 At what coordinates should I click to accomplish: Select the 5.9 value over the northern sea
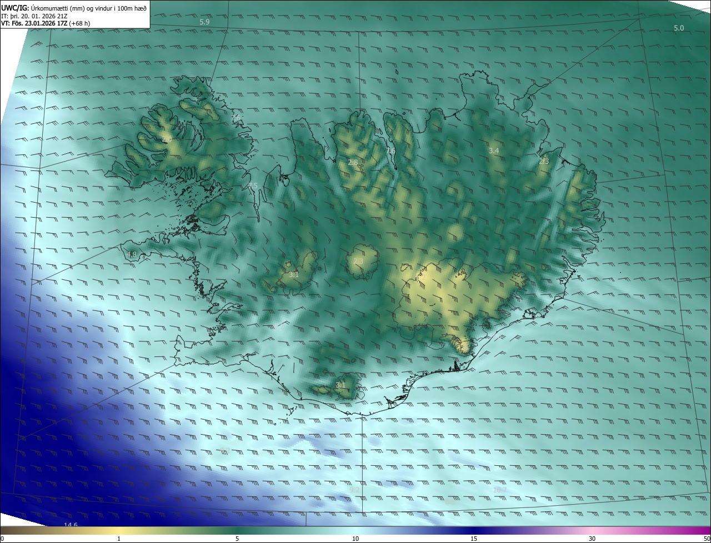[x=204, y=22]
